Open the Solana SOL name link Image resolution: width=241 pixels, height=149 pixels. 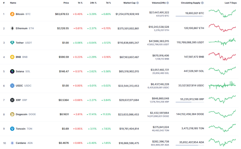(x=23, y=71)
